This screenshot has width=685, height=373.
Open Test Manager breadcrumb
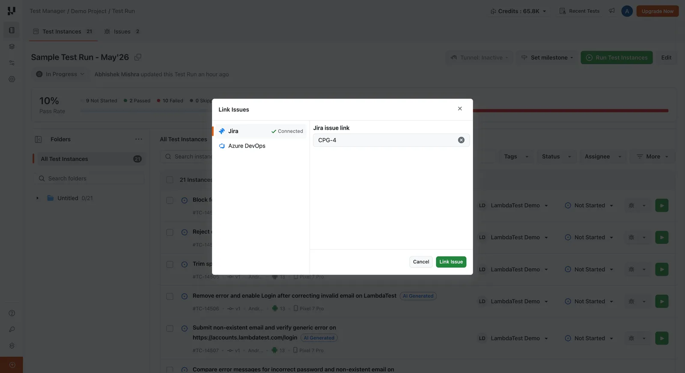click(48, 11)
